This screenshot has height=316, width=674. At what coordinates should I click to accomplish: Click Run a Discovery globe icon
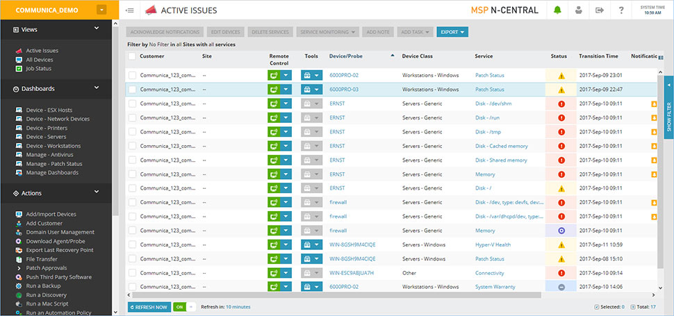point(19,295)
